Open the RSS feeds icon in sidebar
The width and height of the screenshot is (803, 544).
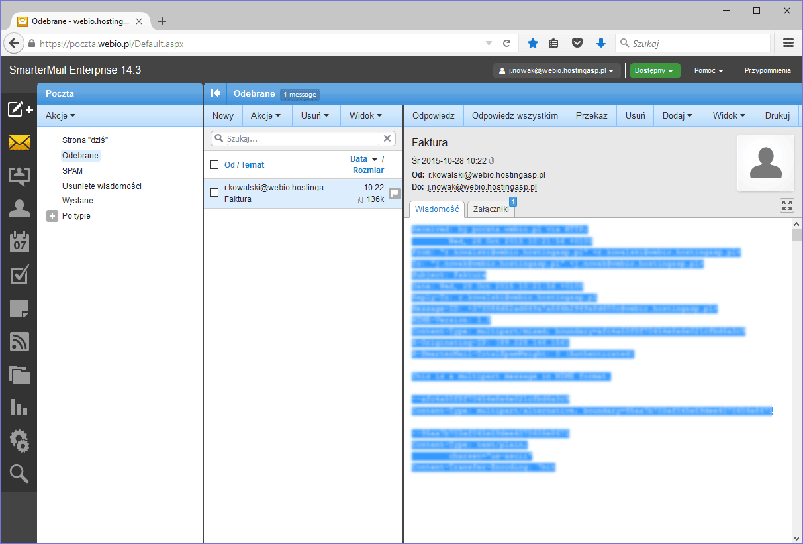pos(19,341)
